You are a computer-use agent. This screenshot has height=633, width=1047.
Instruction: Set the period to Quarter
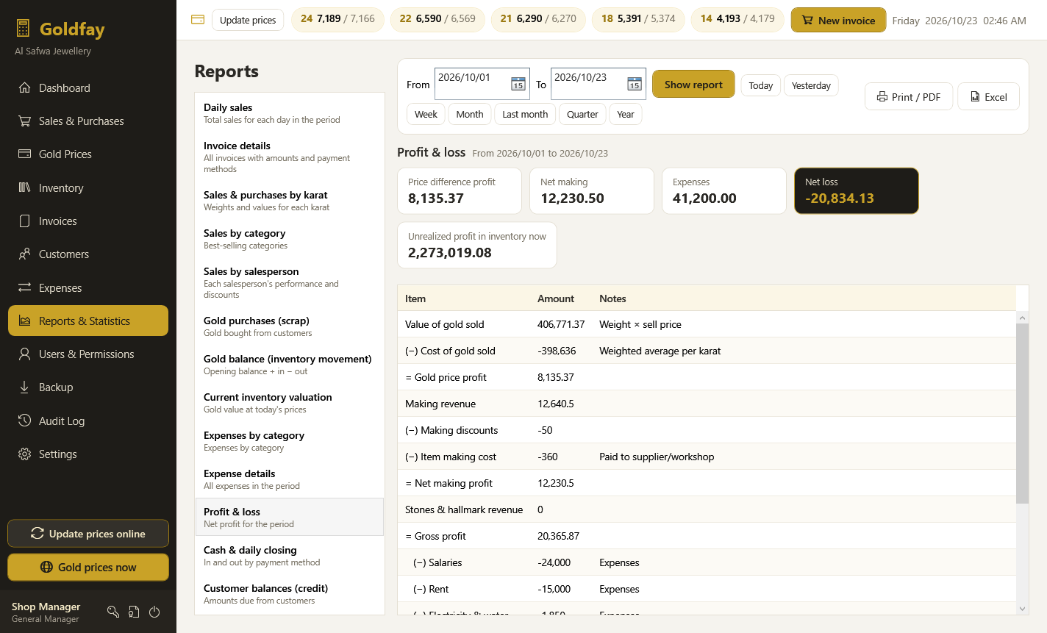tap(582, 114)
